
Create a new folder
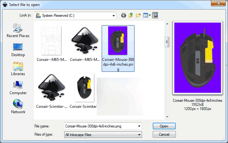pos(138,15)
